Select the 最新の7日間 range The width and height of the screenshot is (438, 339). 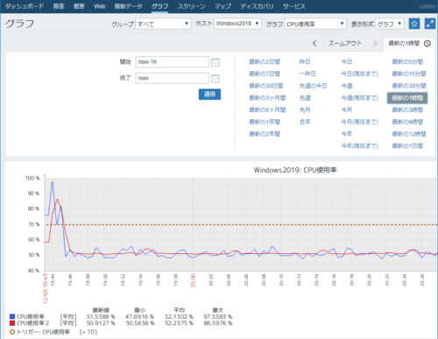coord(265,74)
